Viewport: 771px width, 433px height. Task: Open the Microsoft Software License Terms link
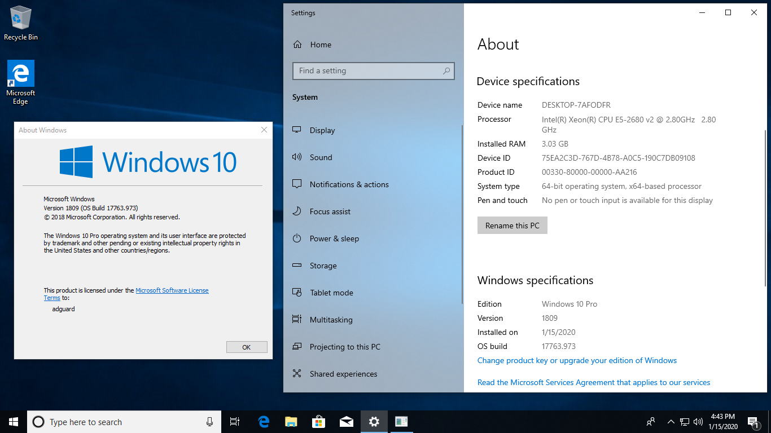(x=172, y=290)
